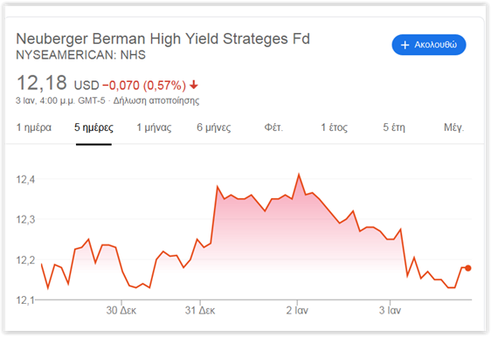Switch to the 1 μήνας range
Viewport: 491px width, 337px height.
[154, 127]
